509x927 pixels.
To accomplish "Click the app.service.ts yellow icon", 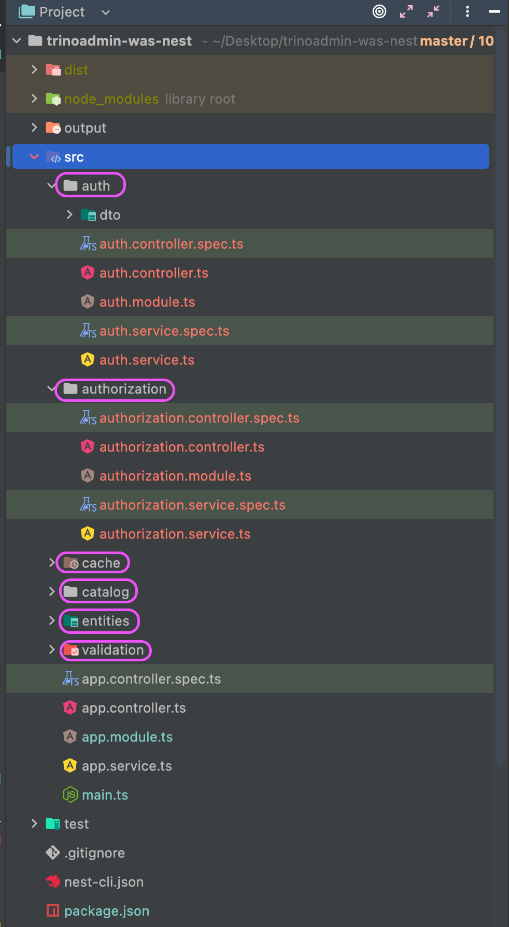I will pos(70,765).
